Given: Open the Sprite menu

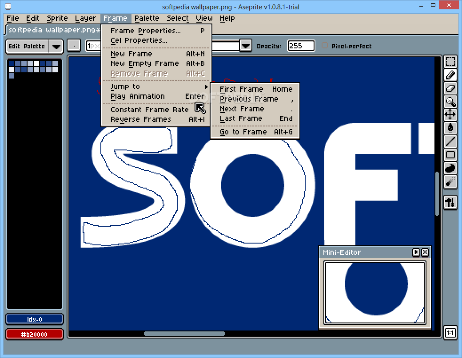Looking at the screenshot, I should (x=57, y=19).
